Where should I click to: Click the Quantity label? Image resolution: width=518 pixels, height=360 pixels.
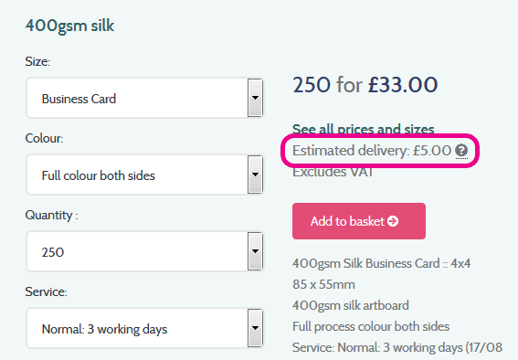point(51,216)
